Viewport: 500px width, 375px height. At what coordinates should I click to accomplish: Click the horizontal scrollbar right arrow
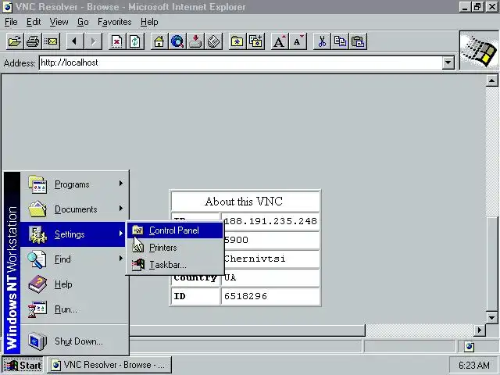coord(480,330)
